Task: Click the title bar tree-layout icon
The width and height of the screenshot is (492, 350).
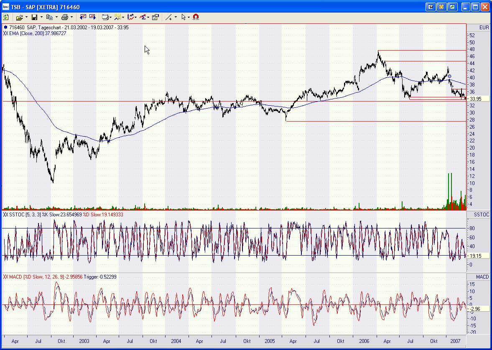Action: click(431, 7)
